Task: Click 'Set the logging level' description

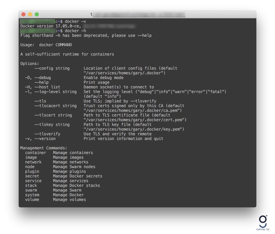Action: pos(108,91)
